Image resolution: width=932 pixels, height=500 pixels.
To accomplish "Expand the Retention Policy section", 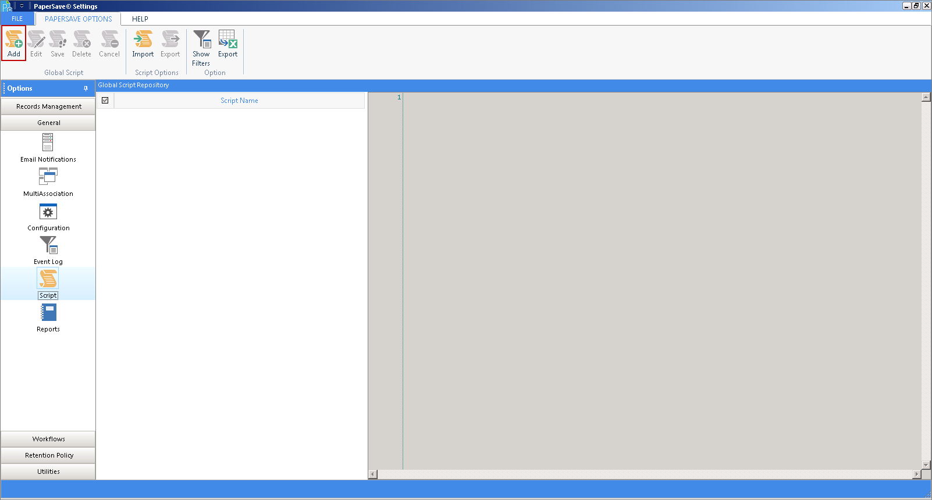I will pos(48,455).
